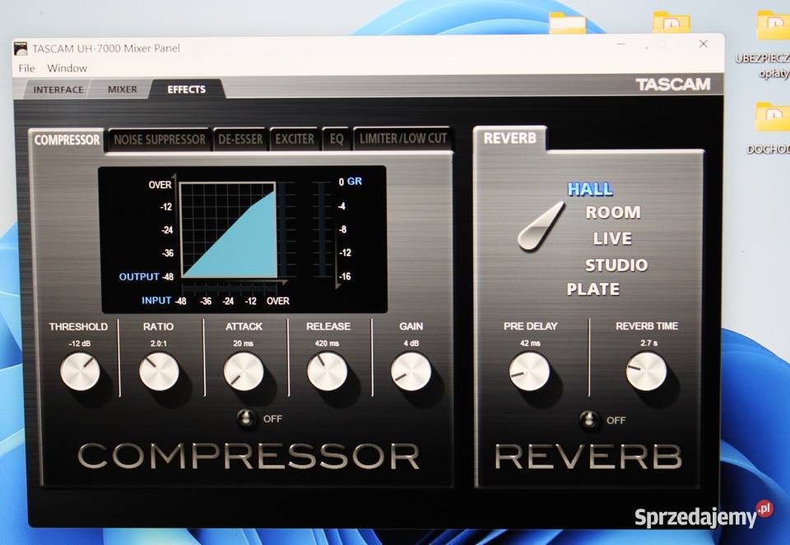Open the NOISE SUPPRESSOR tab
The width and height of the screenshot is (790, 545).
coord(159,140)
